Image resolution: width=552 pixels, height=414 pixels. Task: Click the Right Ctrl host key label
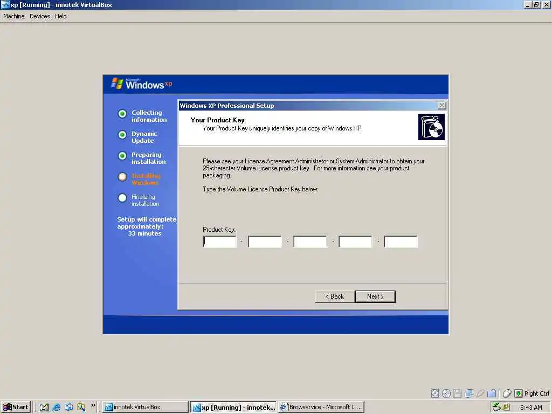click(x=536, y=393)
